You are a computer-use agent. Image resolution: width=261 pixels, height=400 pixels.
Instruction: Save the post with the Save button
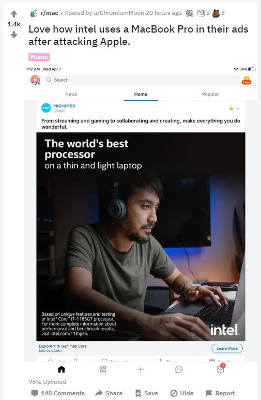click(x=147, y=393)
